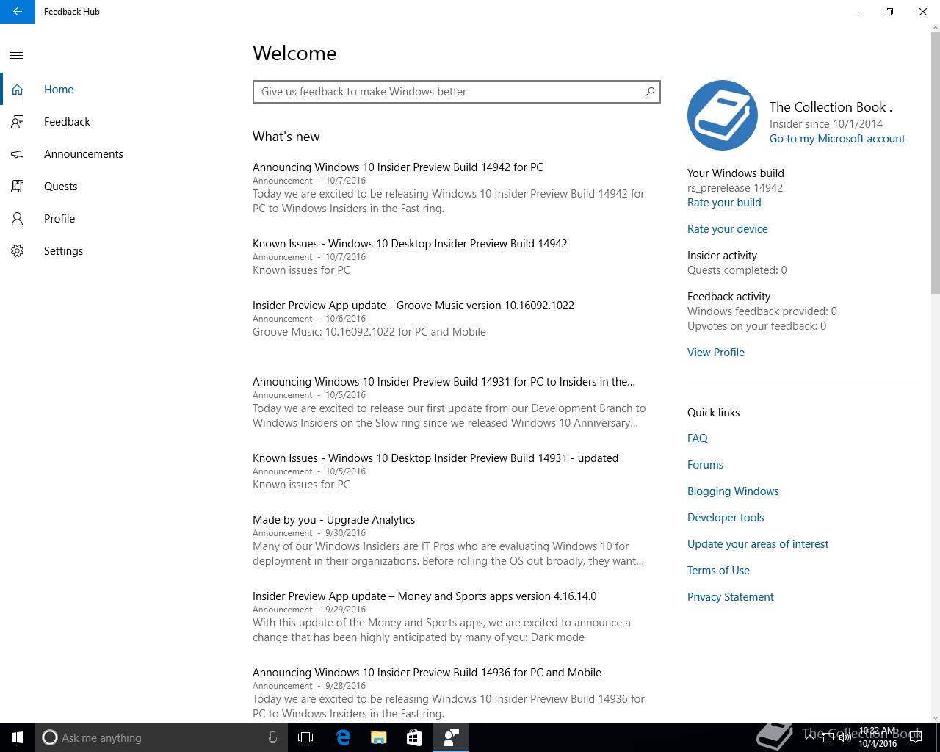Click the Announcements megaphone icon
The image size is (940, 752).
tap(18, 154)
